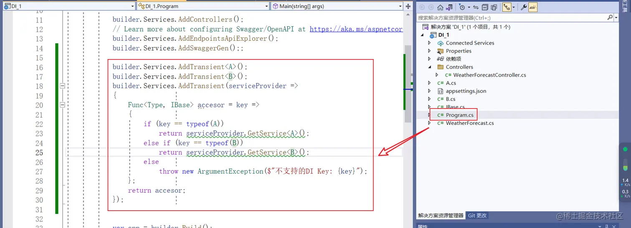Click the Show All Files icon
Viewport: 631px width, 228px height.
(494, 7)
